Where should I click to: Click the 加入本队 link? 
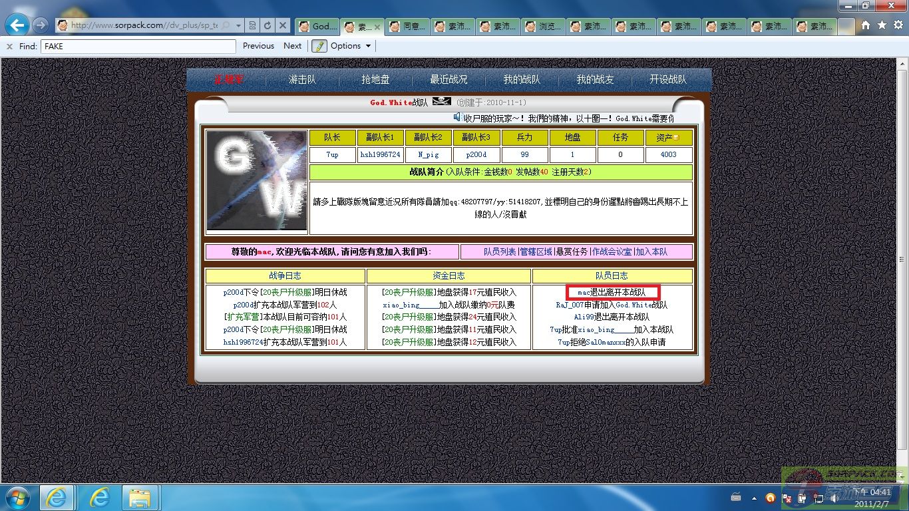(x=651, y=252)
